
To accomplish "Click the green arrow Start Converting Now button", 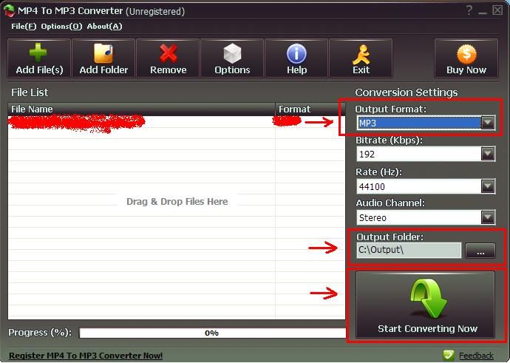I will click(x=426, y=305).
